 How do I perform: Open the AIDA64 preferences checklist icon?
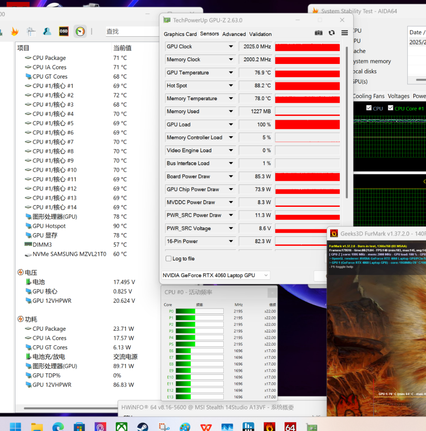pyautogui.click(x=31, y=32)
